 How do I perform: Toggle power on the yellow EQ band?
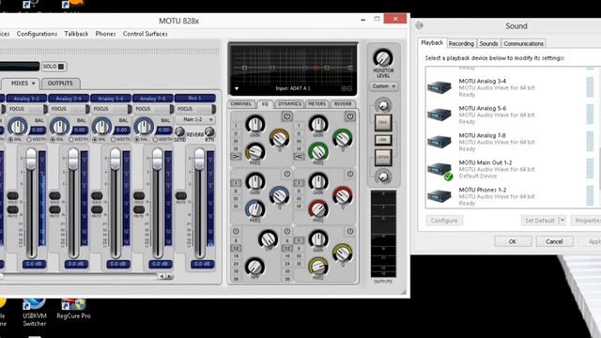pos(349,232)
